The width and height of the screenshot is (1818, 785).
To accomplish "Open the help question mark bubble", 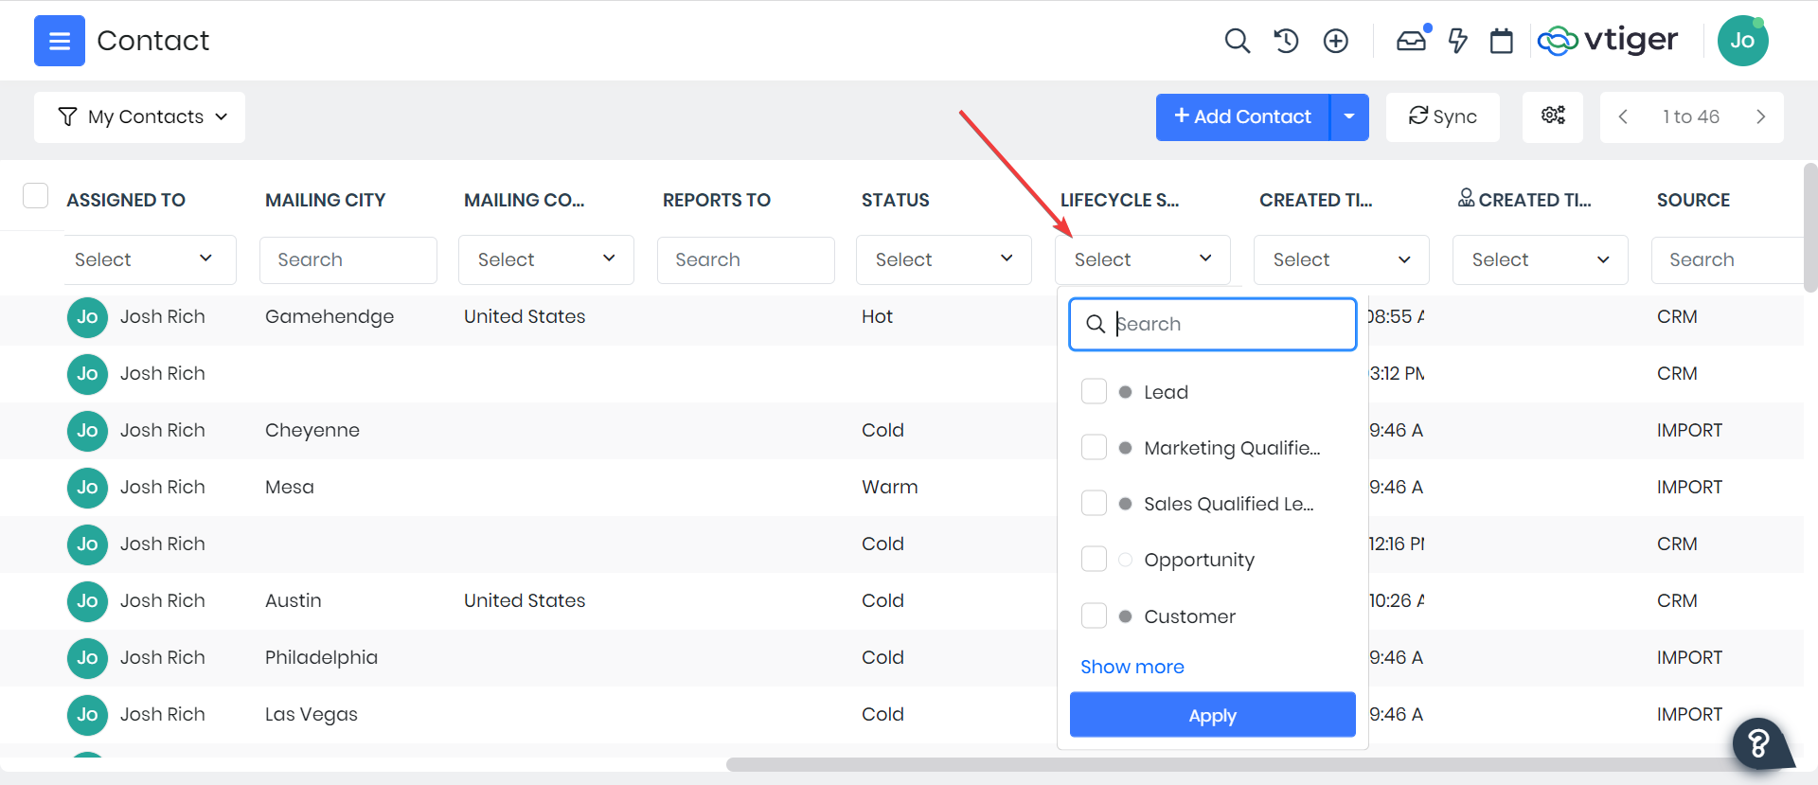I will [x=1758, y=743].
